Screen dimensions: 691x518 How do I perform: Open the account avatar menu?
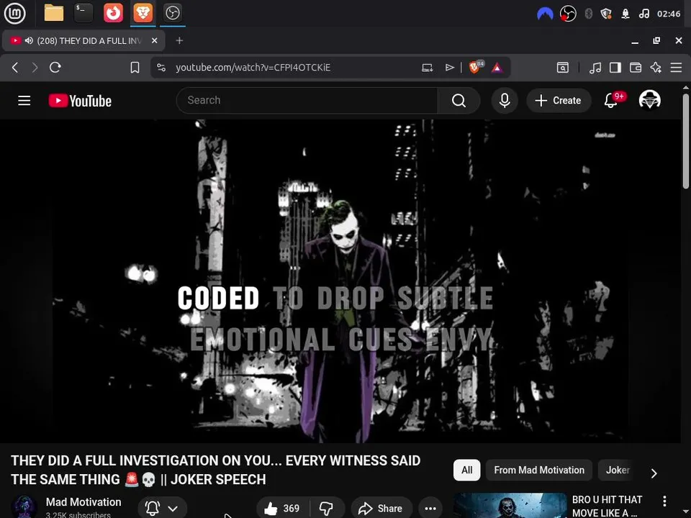coord(649,101)
